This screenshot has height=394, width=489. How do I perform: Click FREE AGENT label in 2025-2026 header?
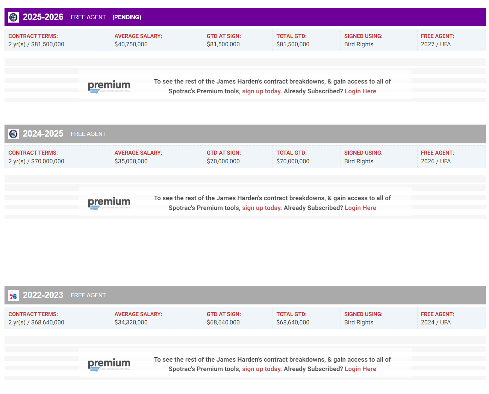tap(88, 17)
